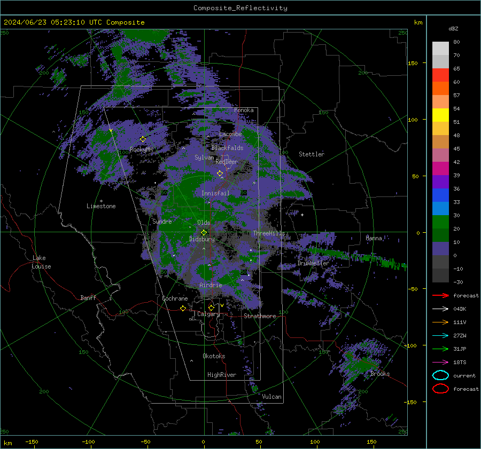This screenshot has height=449, width=481.
Task: Click the Innisfail map label
Action: [215, 193]
